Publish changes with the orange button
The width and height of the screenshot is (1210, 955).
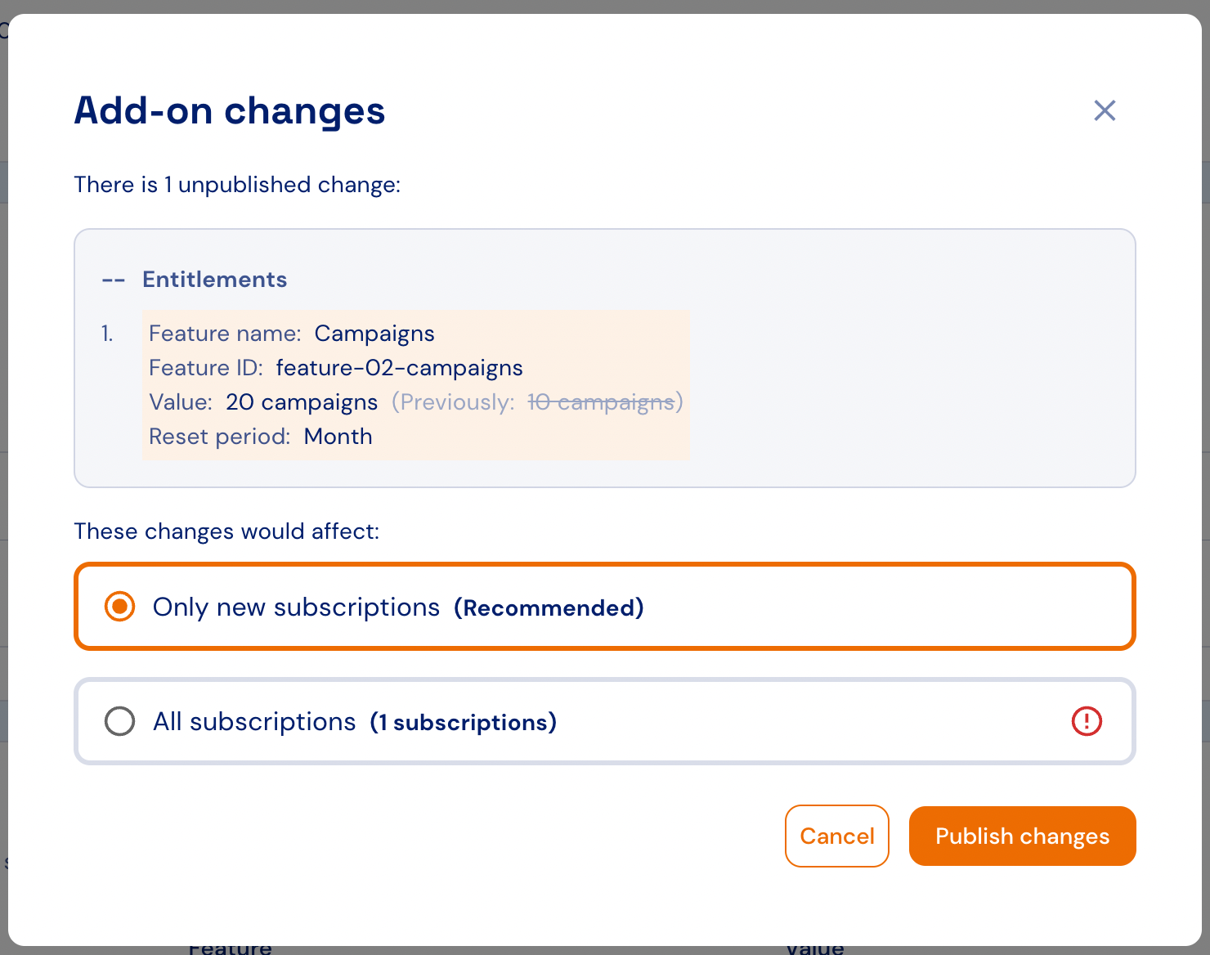(x=1023, y=836)
